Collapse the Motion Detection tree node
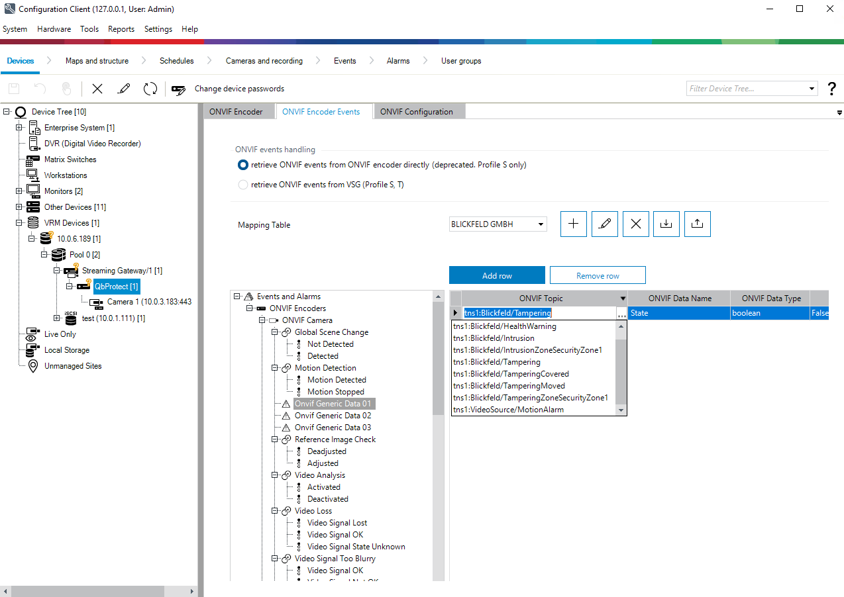Screen dimensions: 844x597 (x=275, y=368)
